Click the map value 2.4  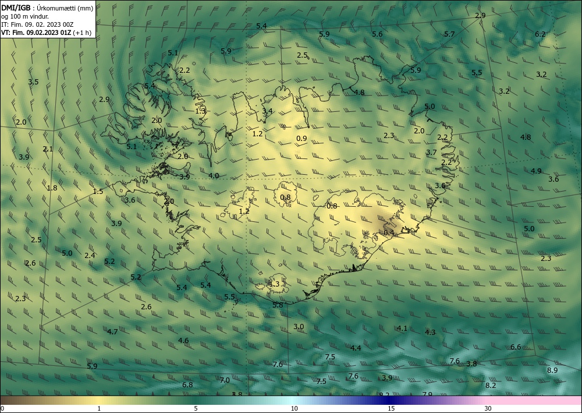[90, 256]
